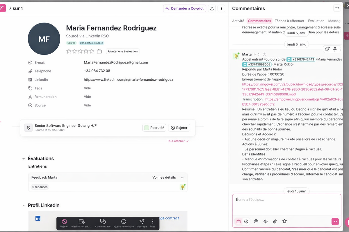The image size is (349, 232).
Task: Add an emoji reaction to Marta's comment
Action: (327, 49)
